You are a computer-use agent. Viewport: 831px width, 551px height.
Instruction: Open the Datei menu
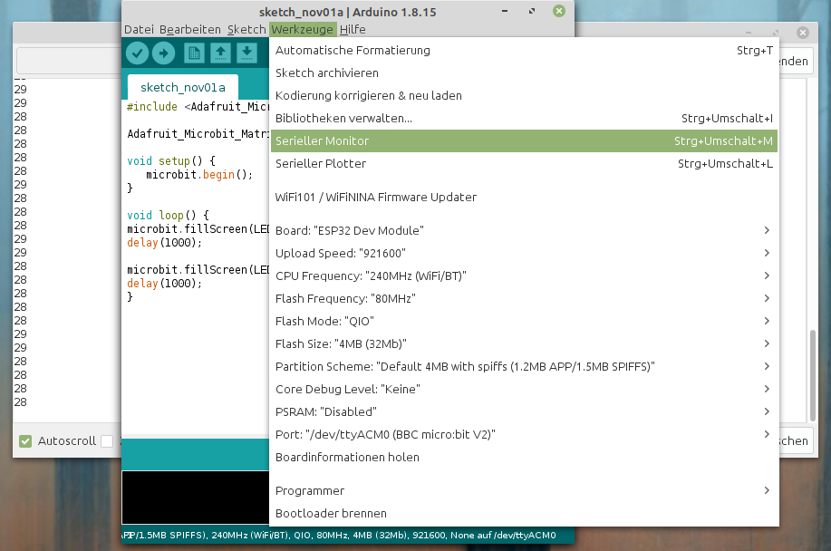139,30
